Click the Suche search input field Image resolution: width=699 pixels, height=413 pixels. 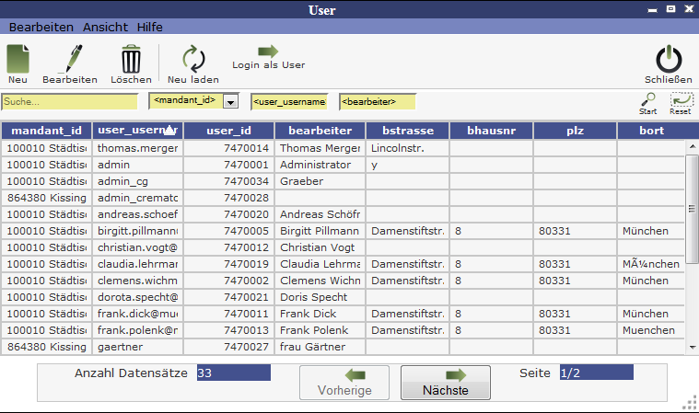pyautogui.click(x=72, y=101)
